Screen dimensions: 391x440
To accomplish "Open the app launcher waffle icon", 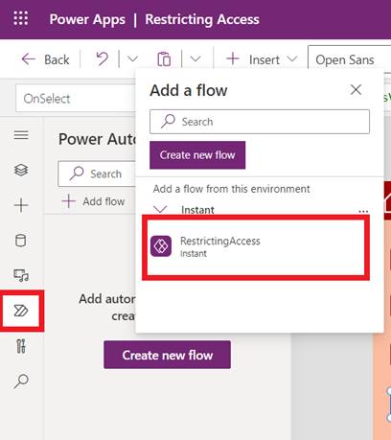I will point(21,18).
